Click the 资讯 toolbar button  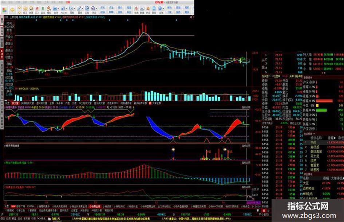tap(103, 8)
